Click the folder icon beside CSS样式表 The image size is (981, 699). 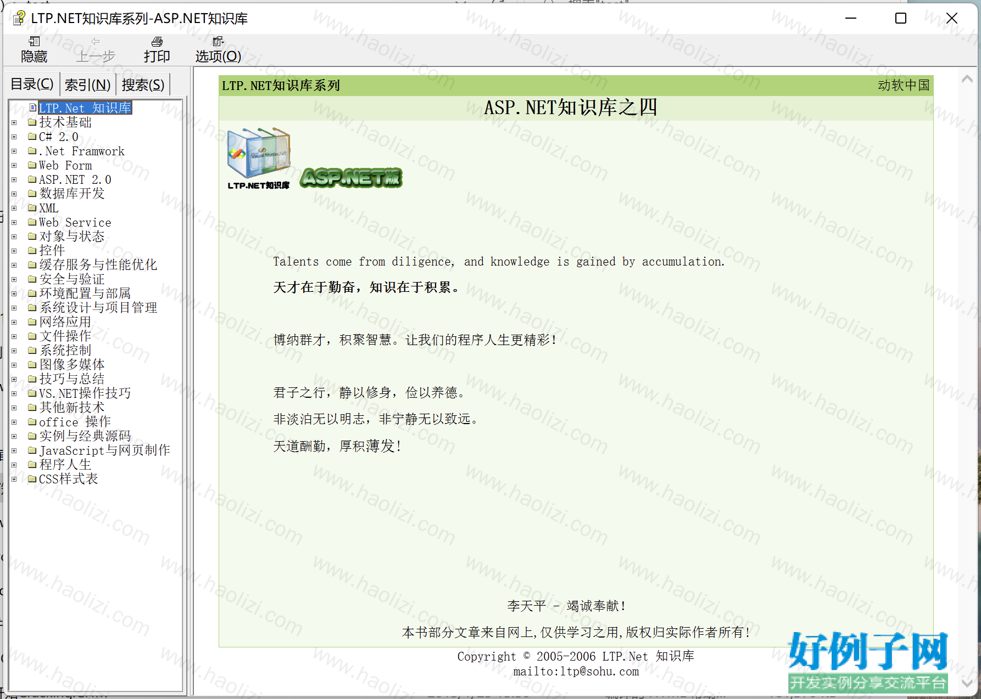[x=32, y=479]
